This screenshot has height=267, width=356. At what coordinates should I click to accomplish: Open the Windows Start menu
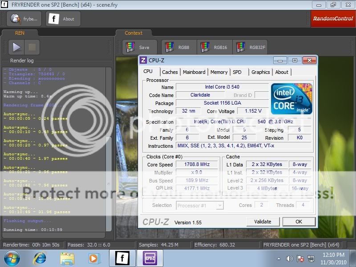tap(12, 258)
